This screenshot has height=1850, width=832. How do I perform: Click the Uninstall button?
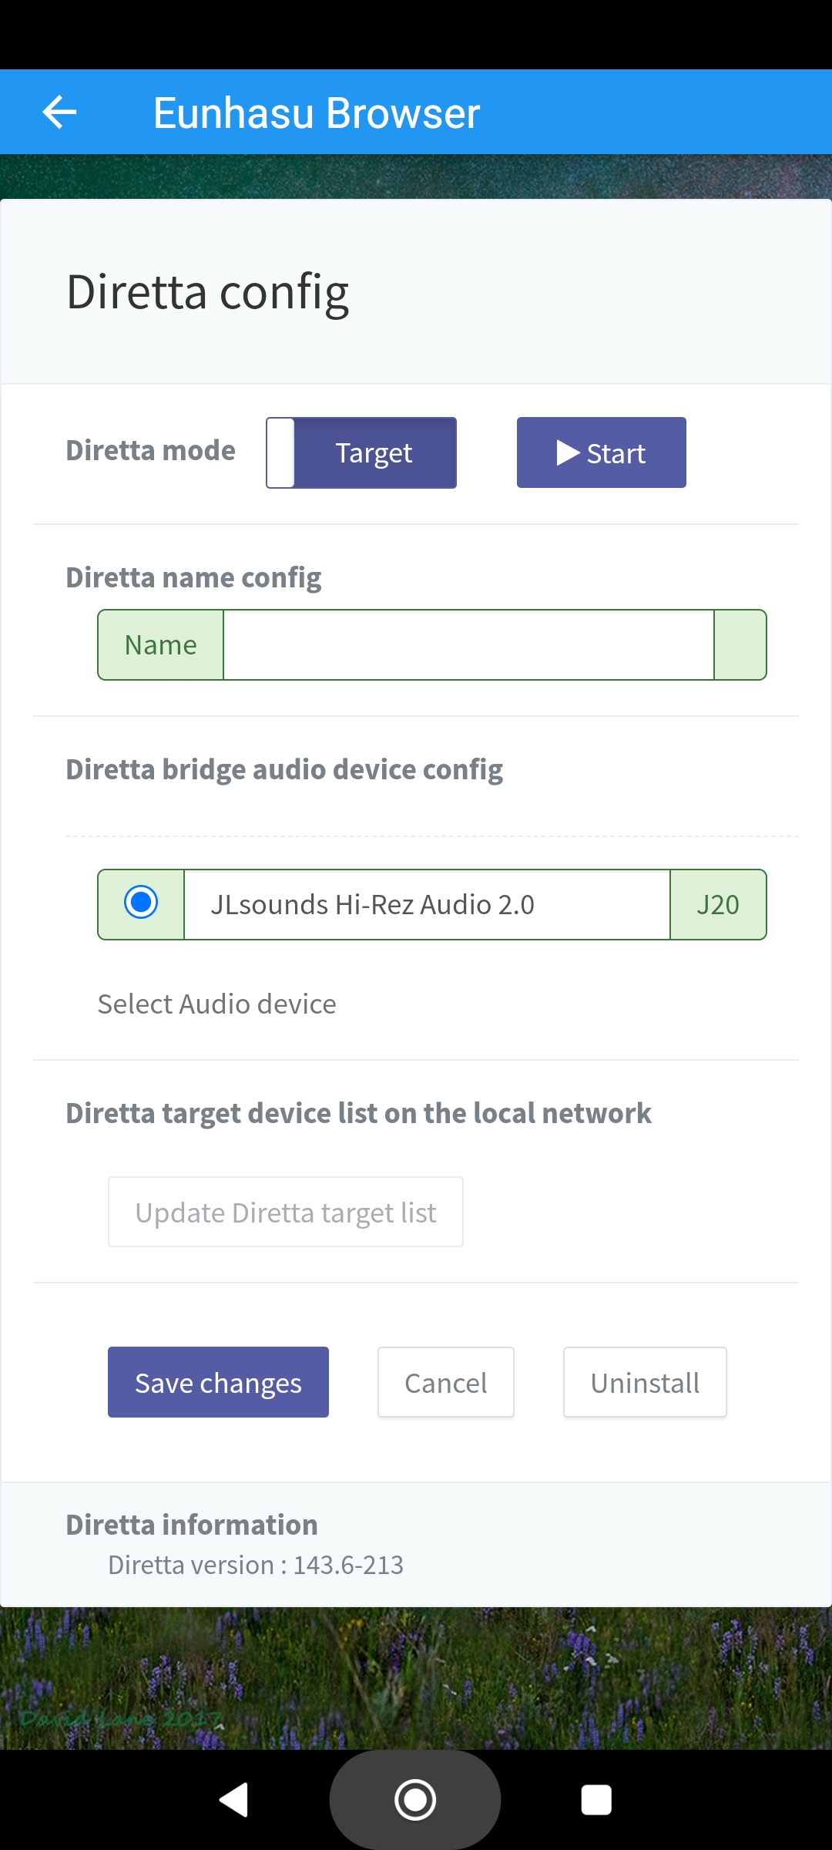tap(645, 1382)
